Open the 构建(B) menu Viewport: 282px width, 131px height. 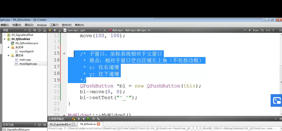pos(17,25)
